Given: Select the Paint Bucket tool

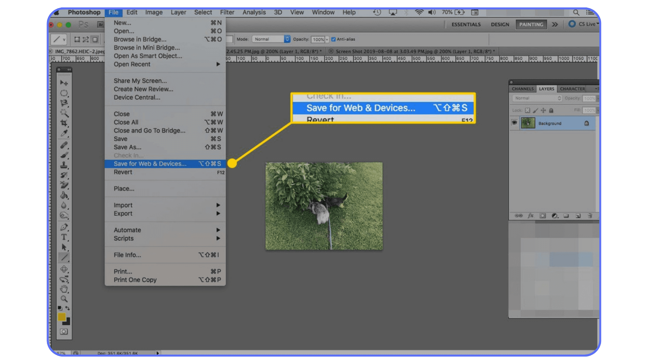Looking at the screenshot, I should click(x=64, y=195).
